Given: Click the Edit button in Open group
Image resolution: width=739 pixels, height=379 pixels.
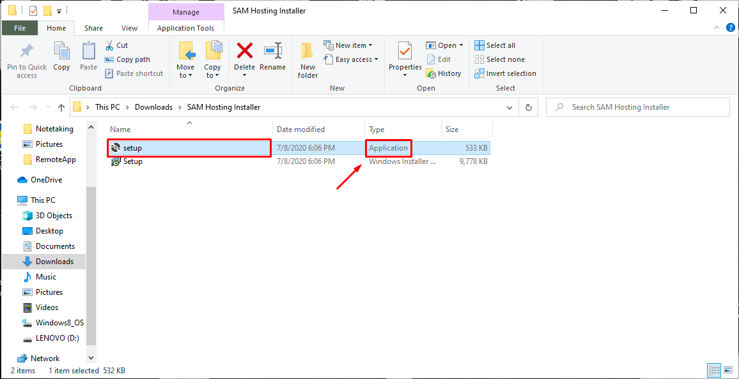Looking at the screenshot, I should click(439, 60).
